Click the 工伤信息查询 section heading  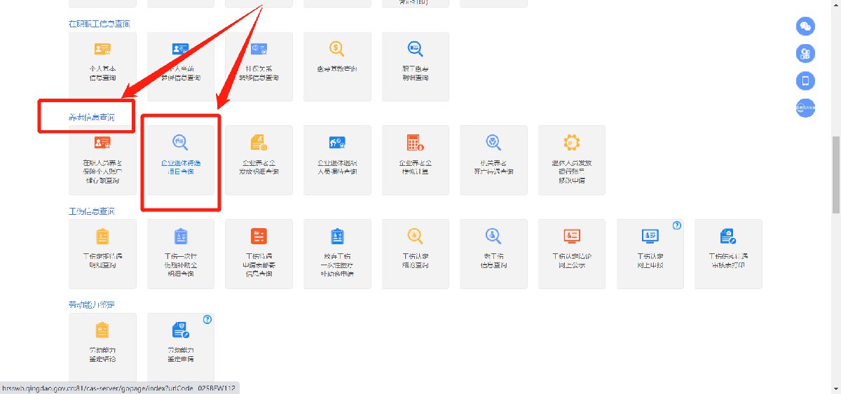tap(91, 211)
